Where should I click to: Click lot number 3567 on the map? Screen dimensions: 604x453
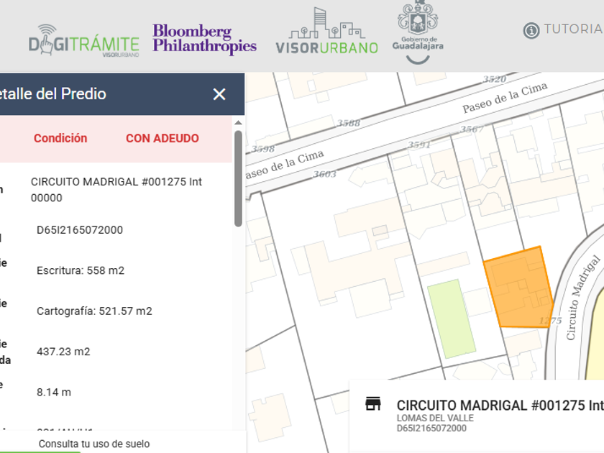click(472, 129)
